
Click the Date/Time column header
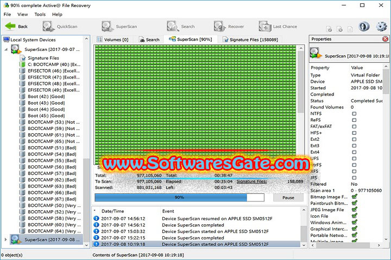[112, 211]
